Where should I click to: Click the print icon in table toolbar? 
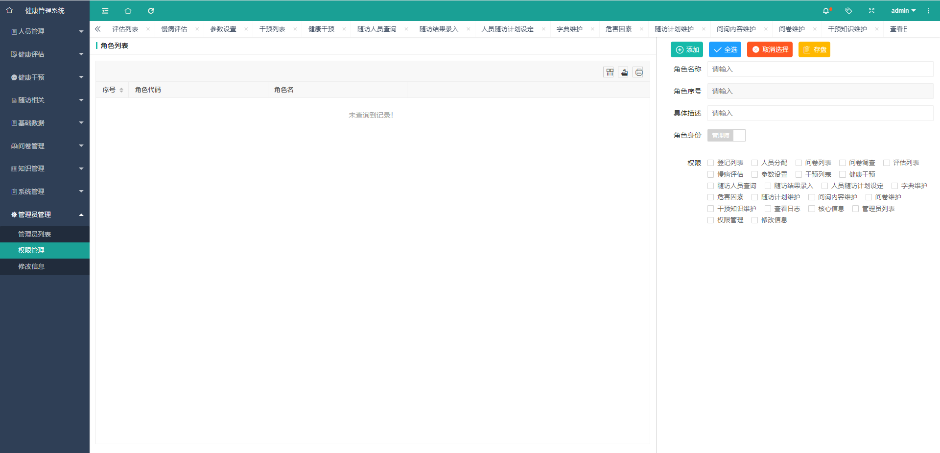pos(638,72)
